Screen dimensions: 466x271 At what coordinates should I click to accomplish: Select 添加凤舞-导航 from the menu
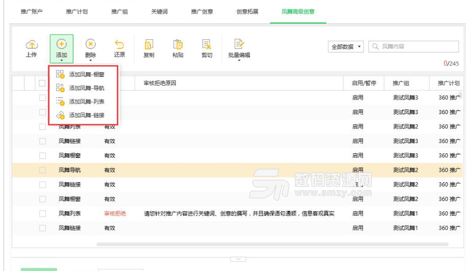coord(86,88)
